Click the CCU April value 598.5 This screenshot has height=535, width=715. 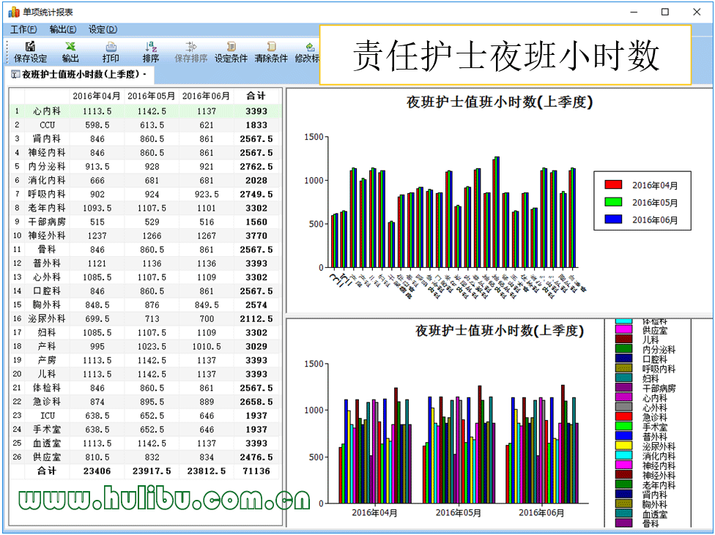97,125
